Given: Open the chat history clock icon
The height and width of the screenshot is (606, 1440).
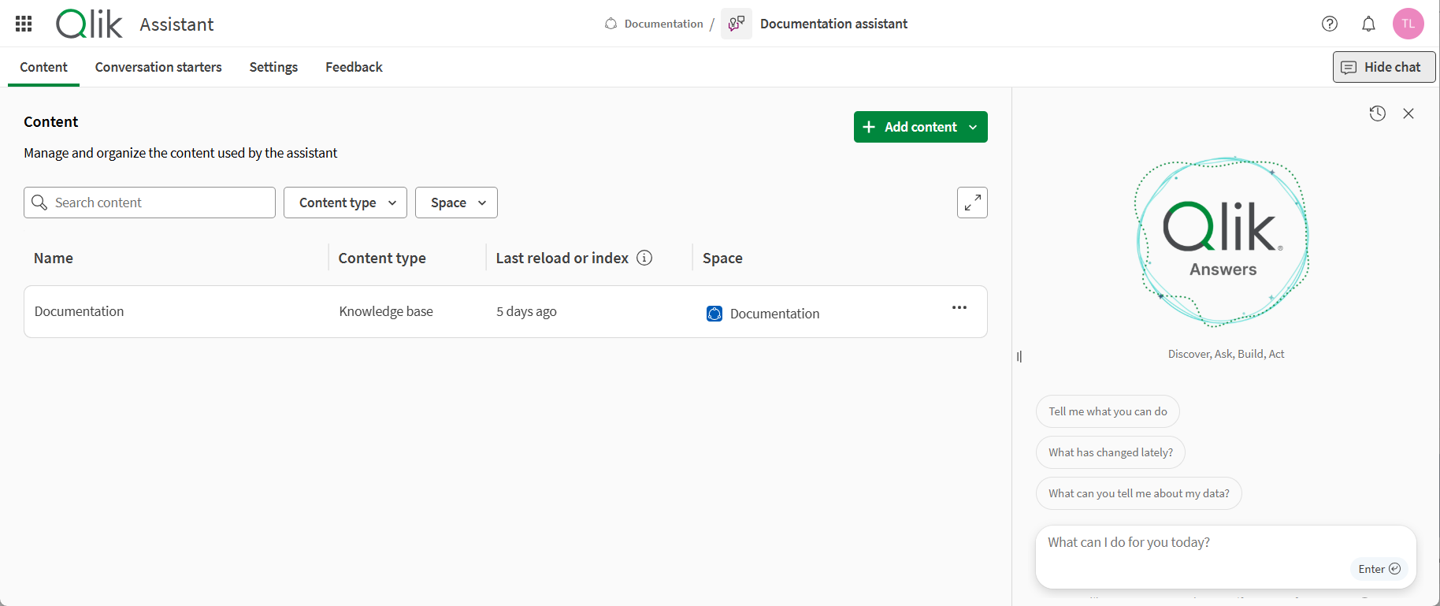Looking at the screenshot, I should pos(1377,113).
